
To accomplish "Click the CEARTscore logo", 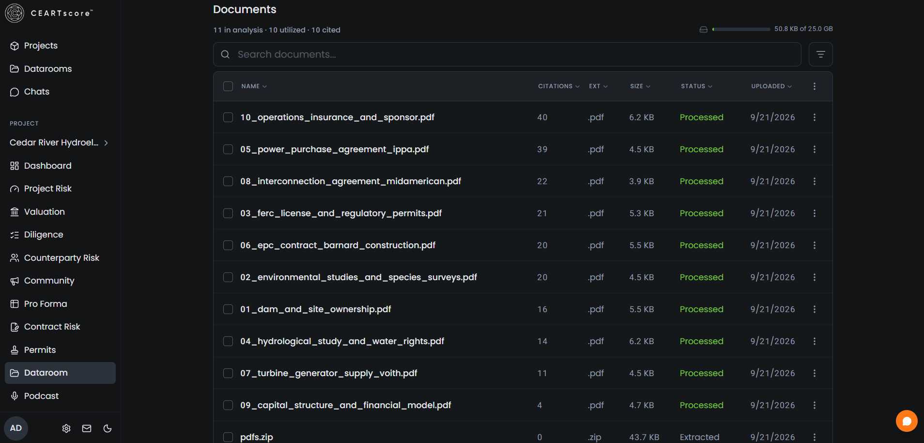I will pos(48,13).
